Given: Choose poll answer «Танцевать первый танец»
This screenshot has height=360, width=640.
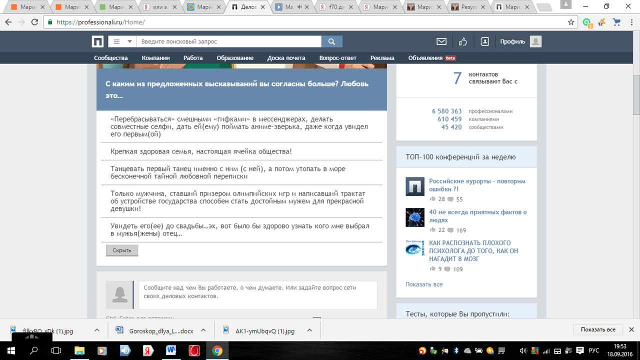Looking at the screenshot, I should (x=241, y=172).
